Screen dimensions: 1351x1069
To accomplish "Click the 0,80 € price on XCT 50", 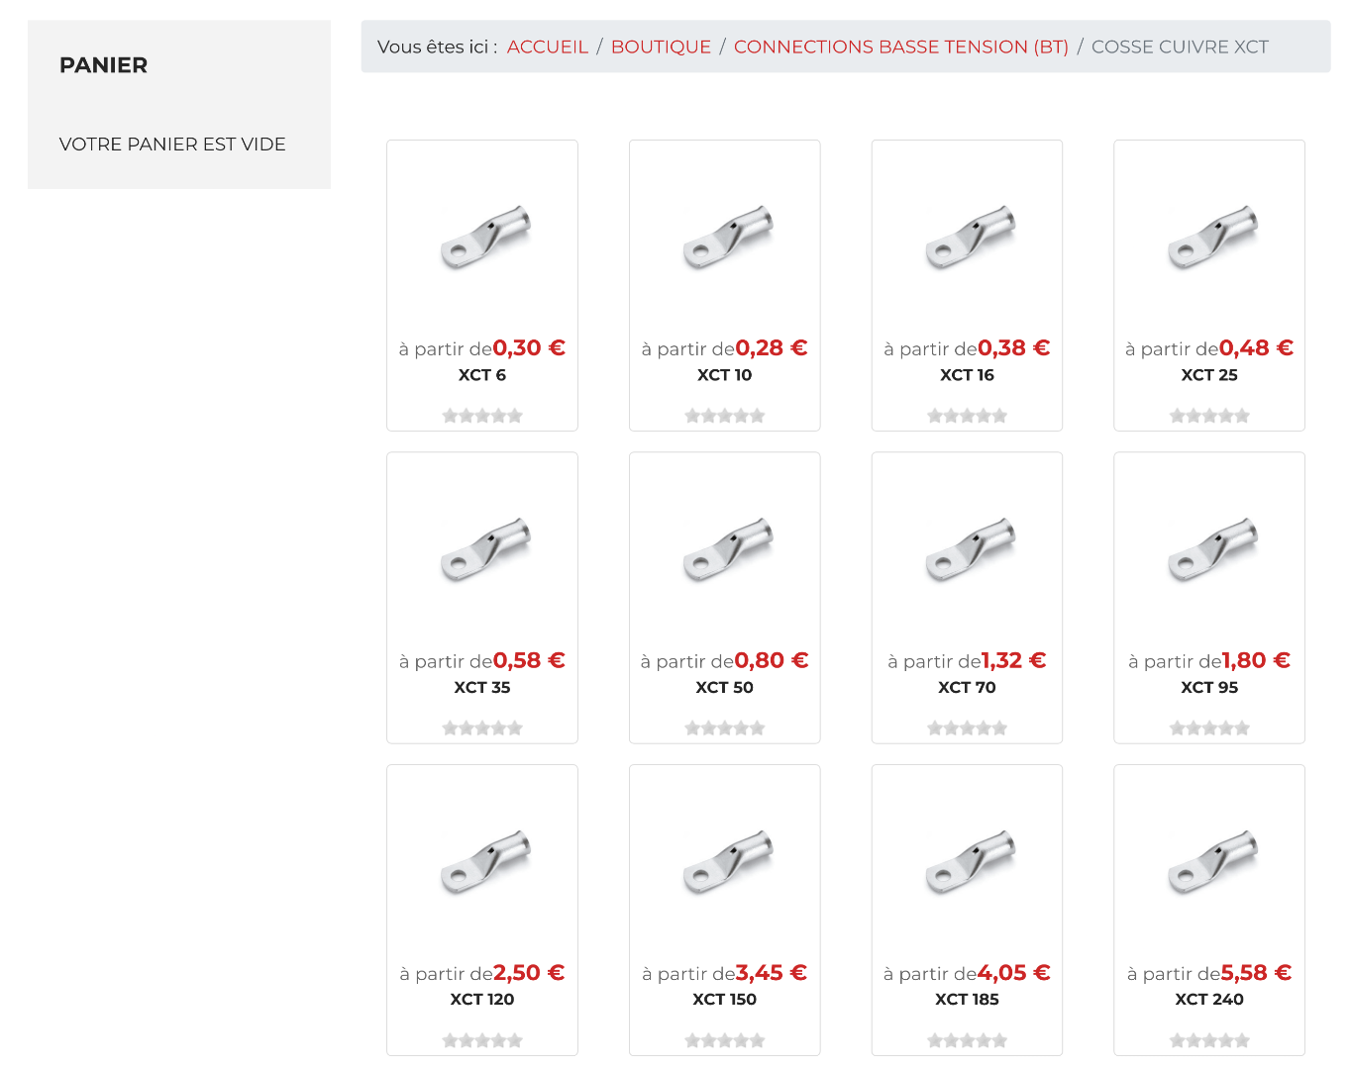I will pos(772,660).
